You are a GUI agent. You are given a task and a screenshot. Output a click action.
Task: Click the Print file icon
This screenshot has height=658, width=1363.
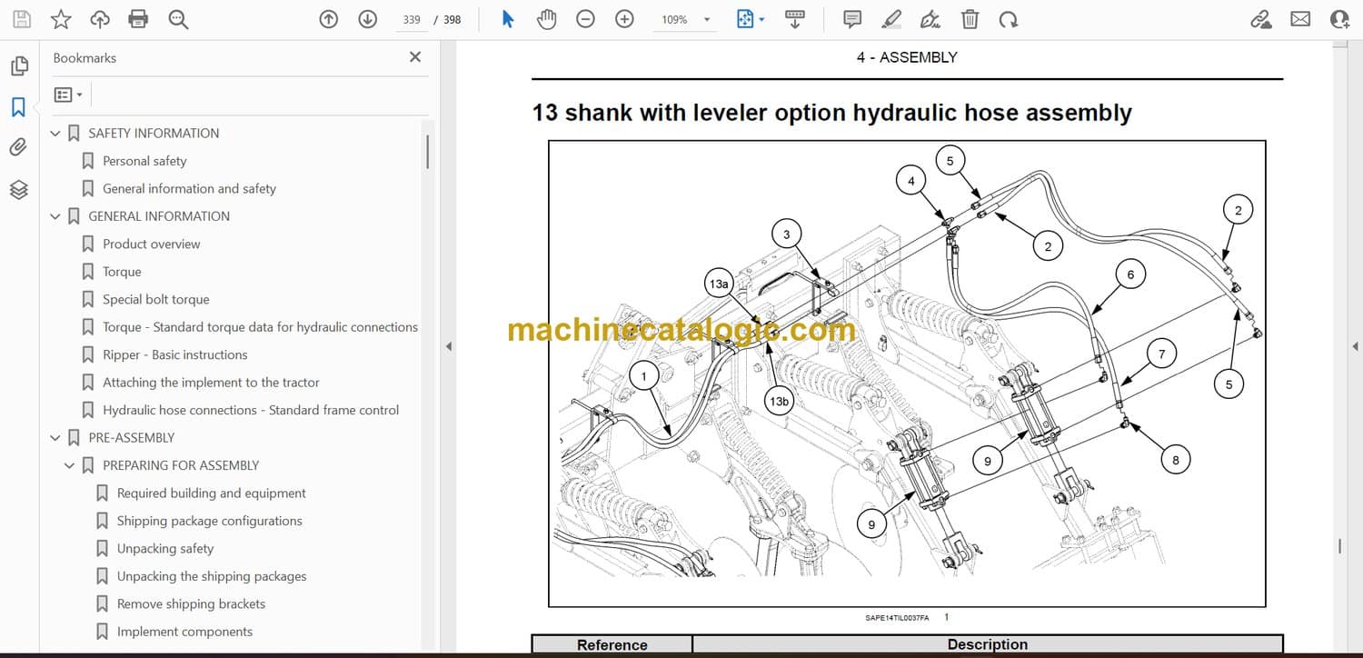(138, 19)
